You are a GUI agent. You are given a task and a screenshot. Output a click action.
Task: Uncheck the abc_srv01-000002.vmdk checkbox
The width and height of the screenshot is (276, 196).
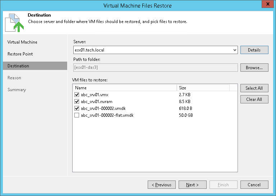click(x=77, y=108)
